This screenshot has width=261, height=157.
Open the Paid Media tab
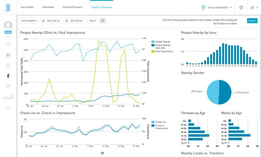click(x=48, y=7)
